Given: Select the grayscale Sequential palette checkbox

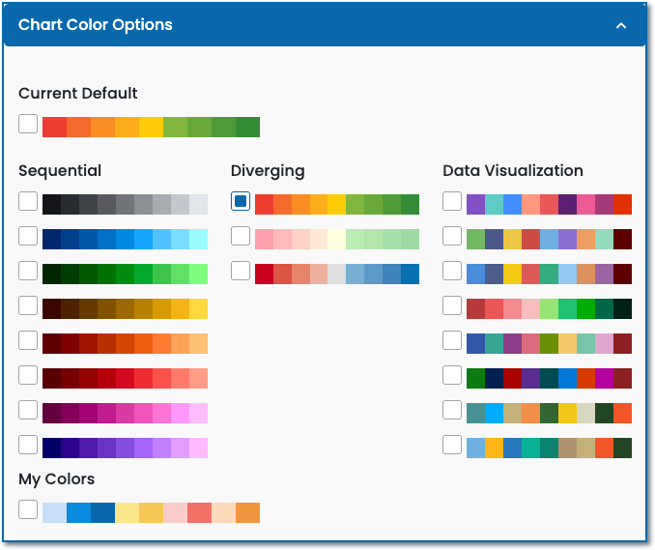Looking at the screenshot, I should (28, 202).
